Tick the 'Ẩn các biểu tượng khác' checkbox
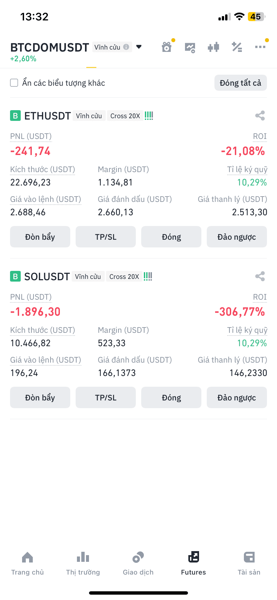The width and height of the screenshot is (277, 600). (x=14, y=83)
